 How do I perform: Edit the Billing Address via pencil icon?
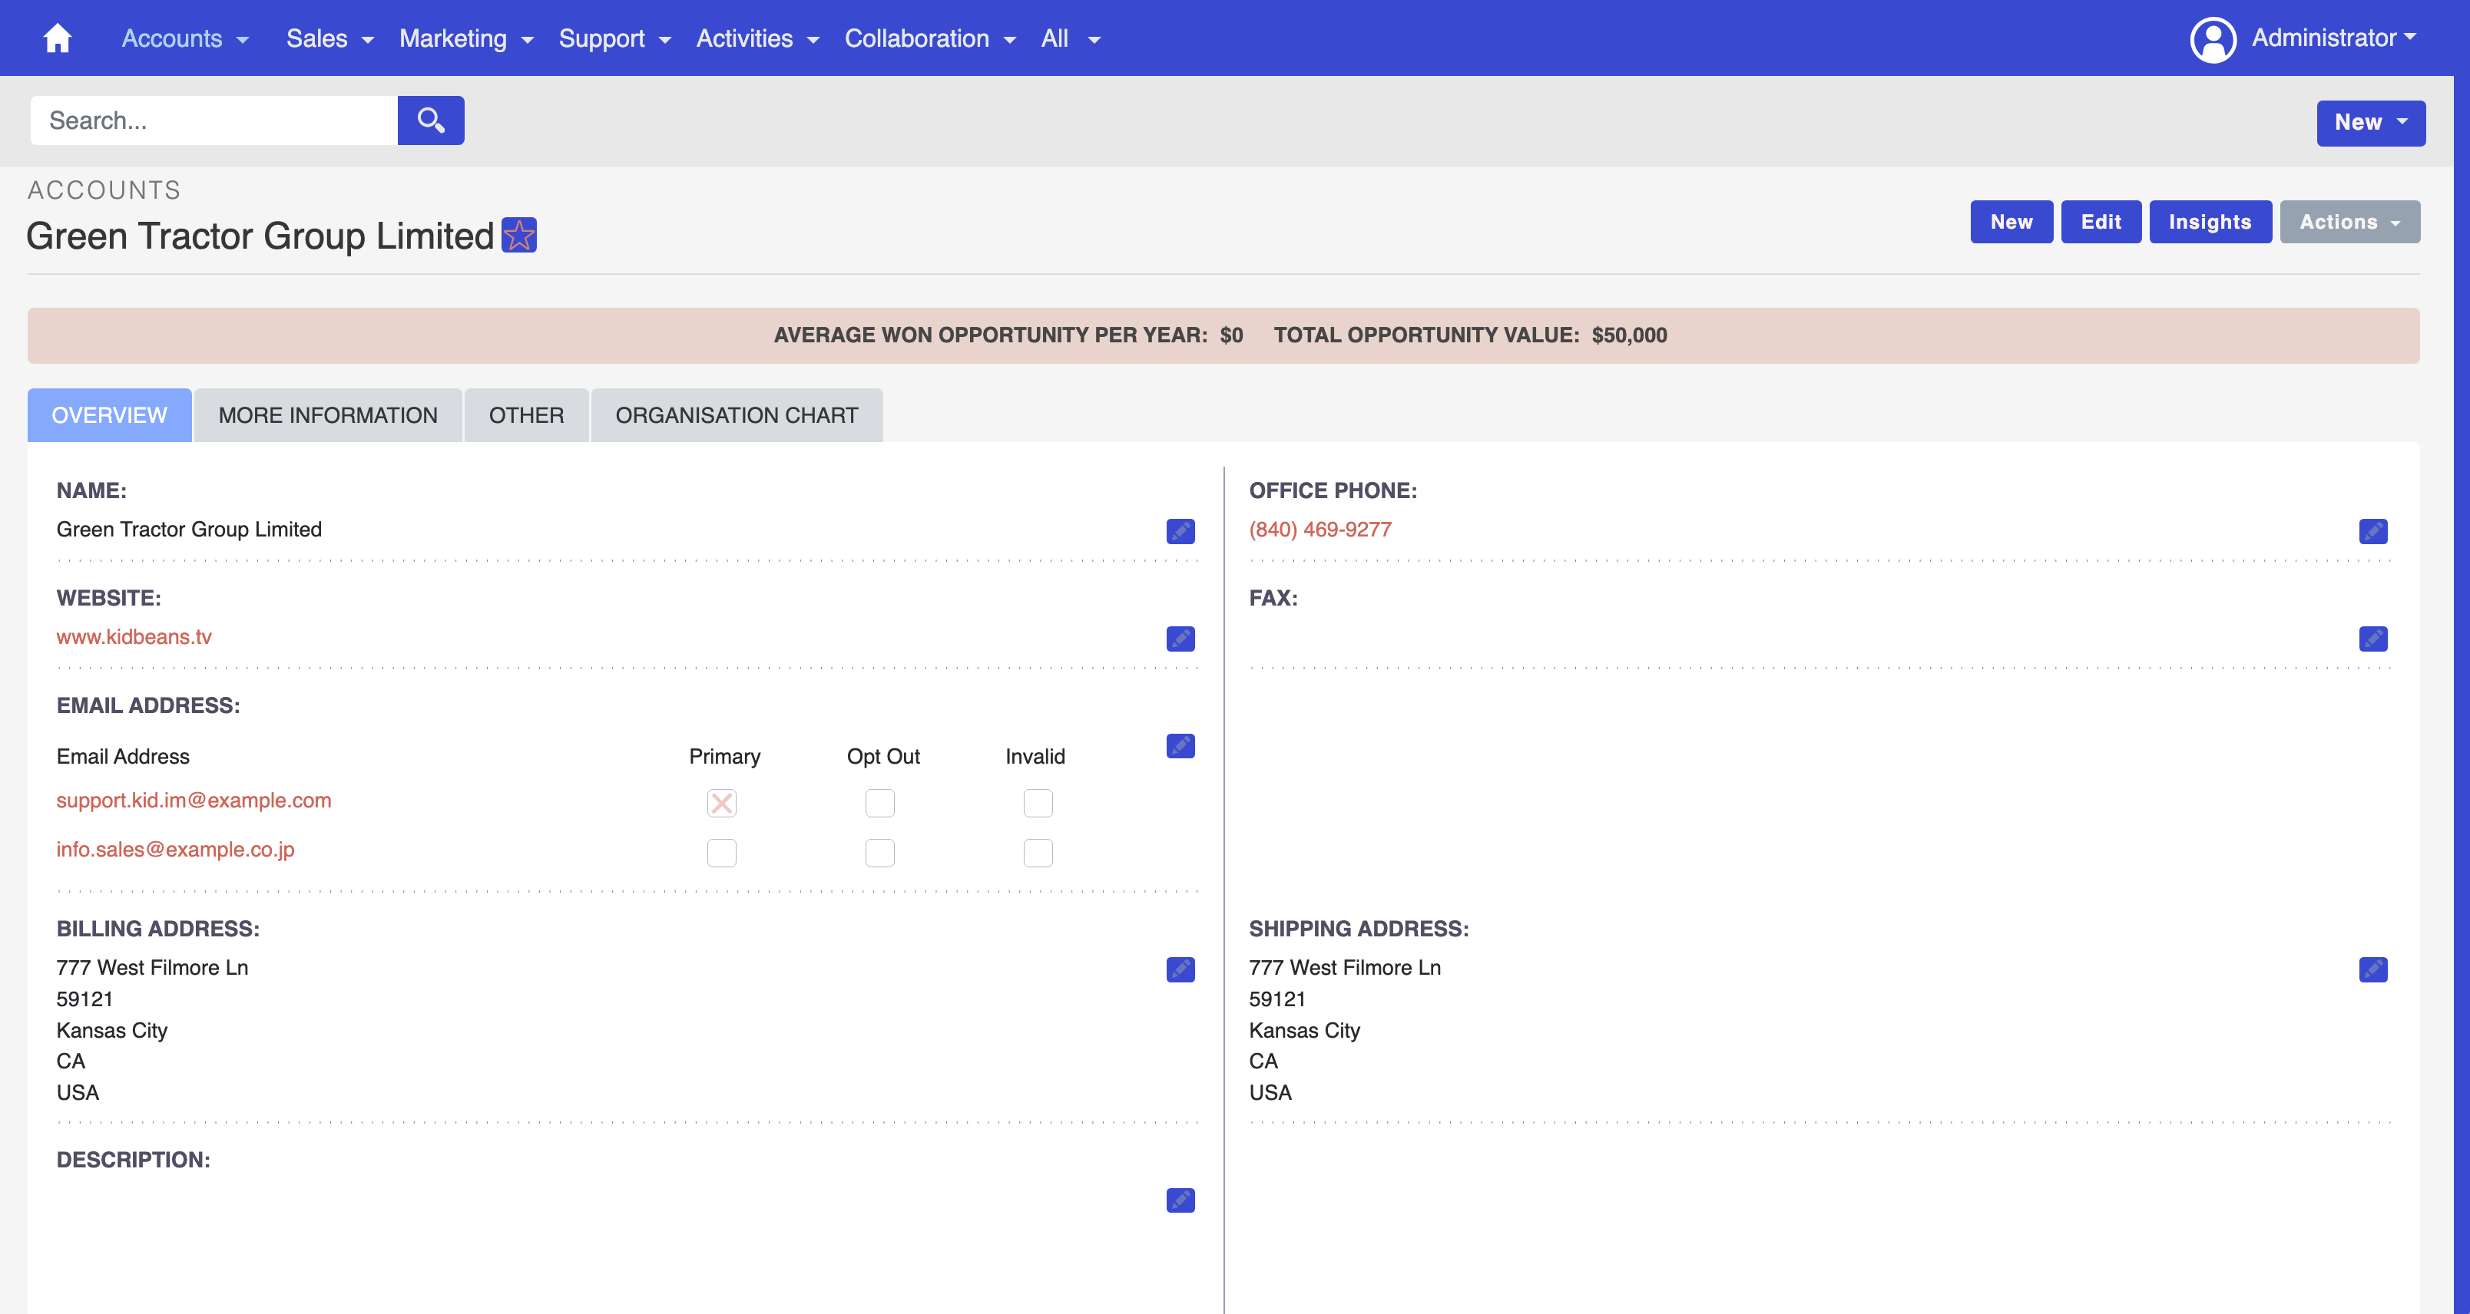1180,969
